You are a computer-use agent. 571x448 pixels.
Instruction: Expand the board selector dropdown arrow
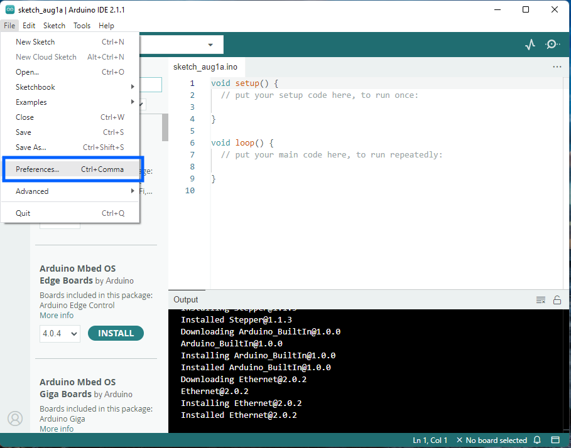tap(210, 45)
